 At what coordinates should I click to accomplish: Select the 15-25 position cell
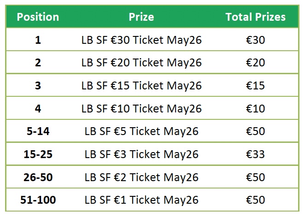click(x=38, y=154)
